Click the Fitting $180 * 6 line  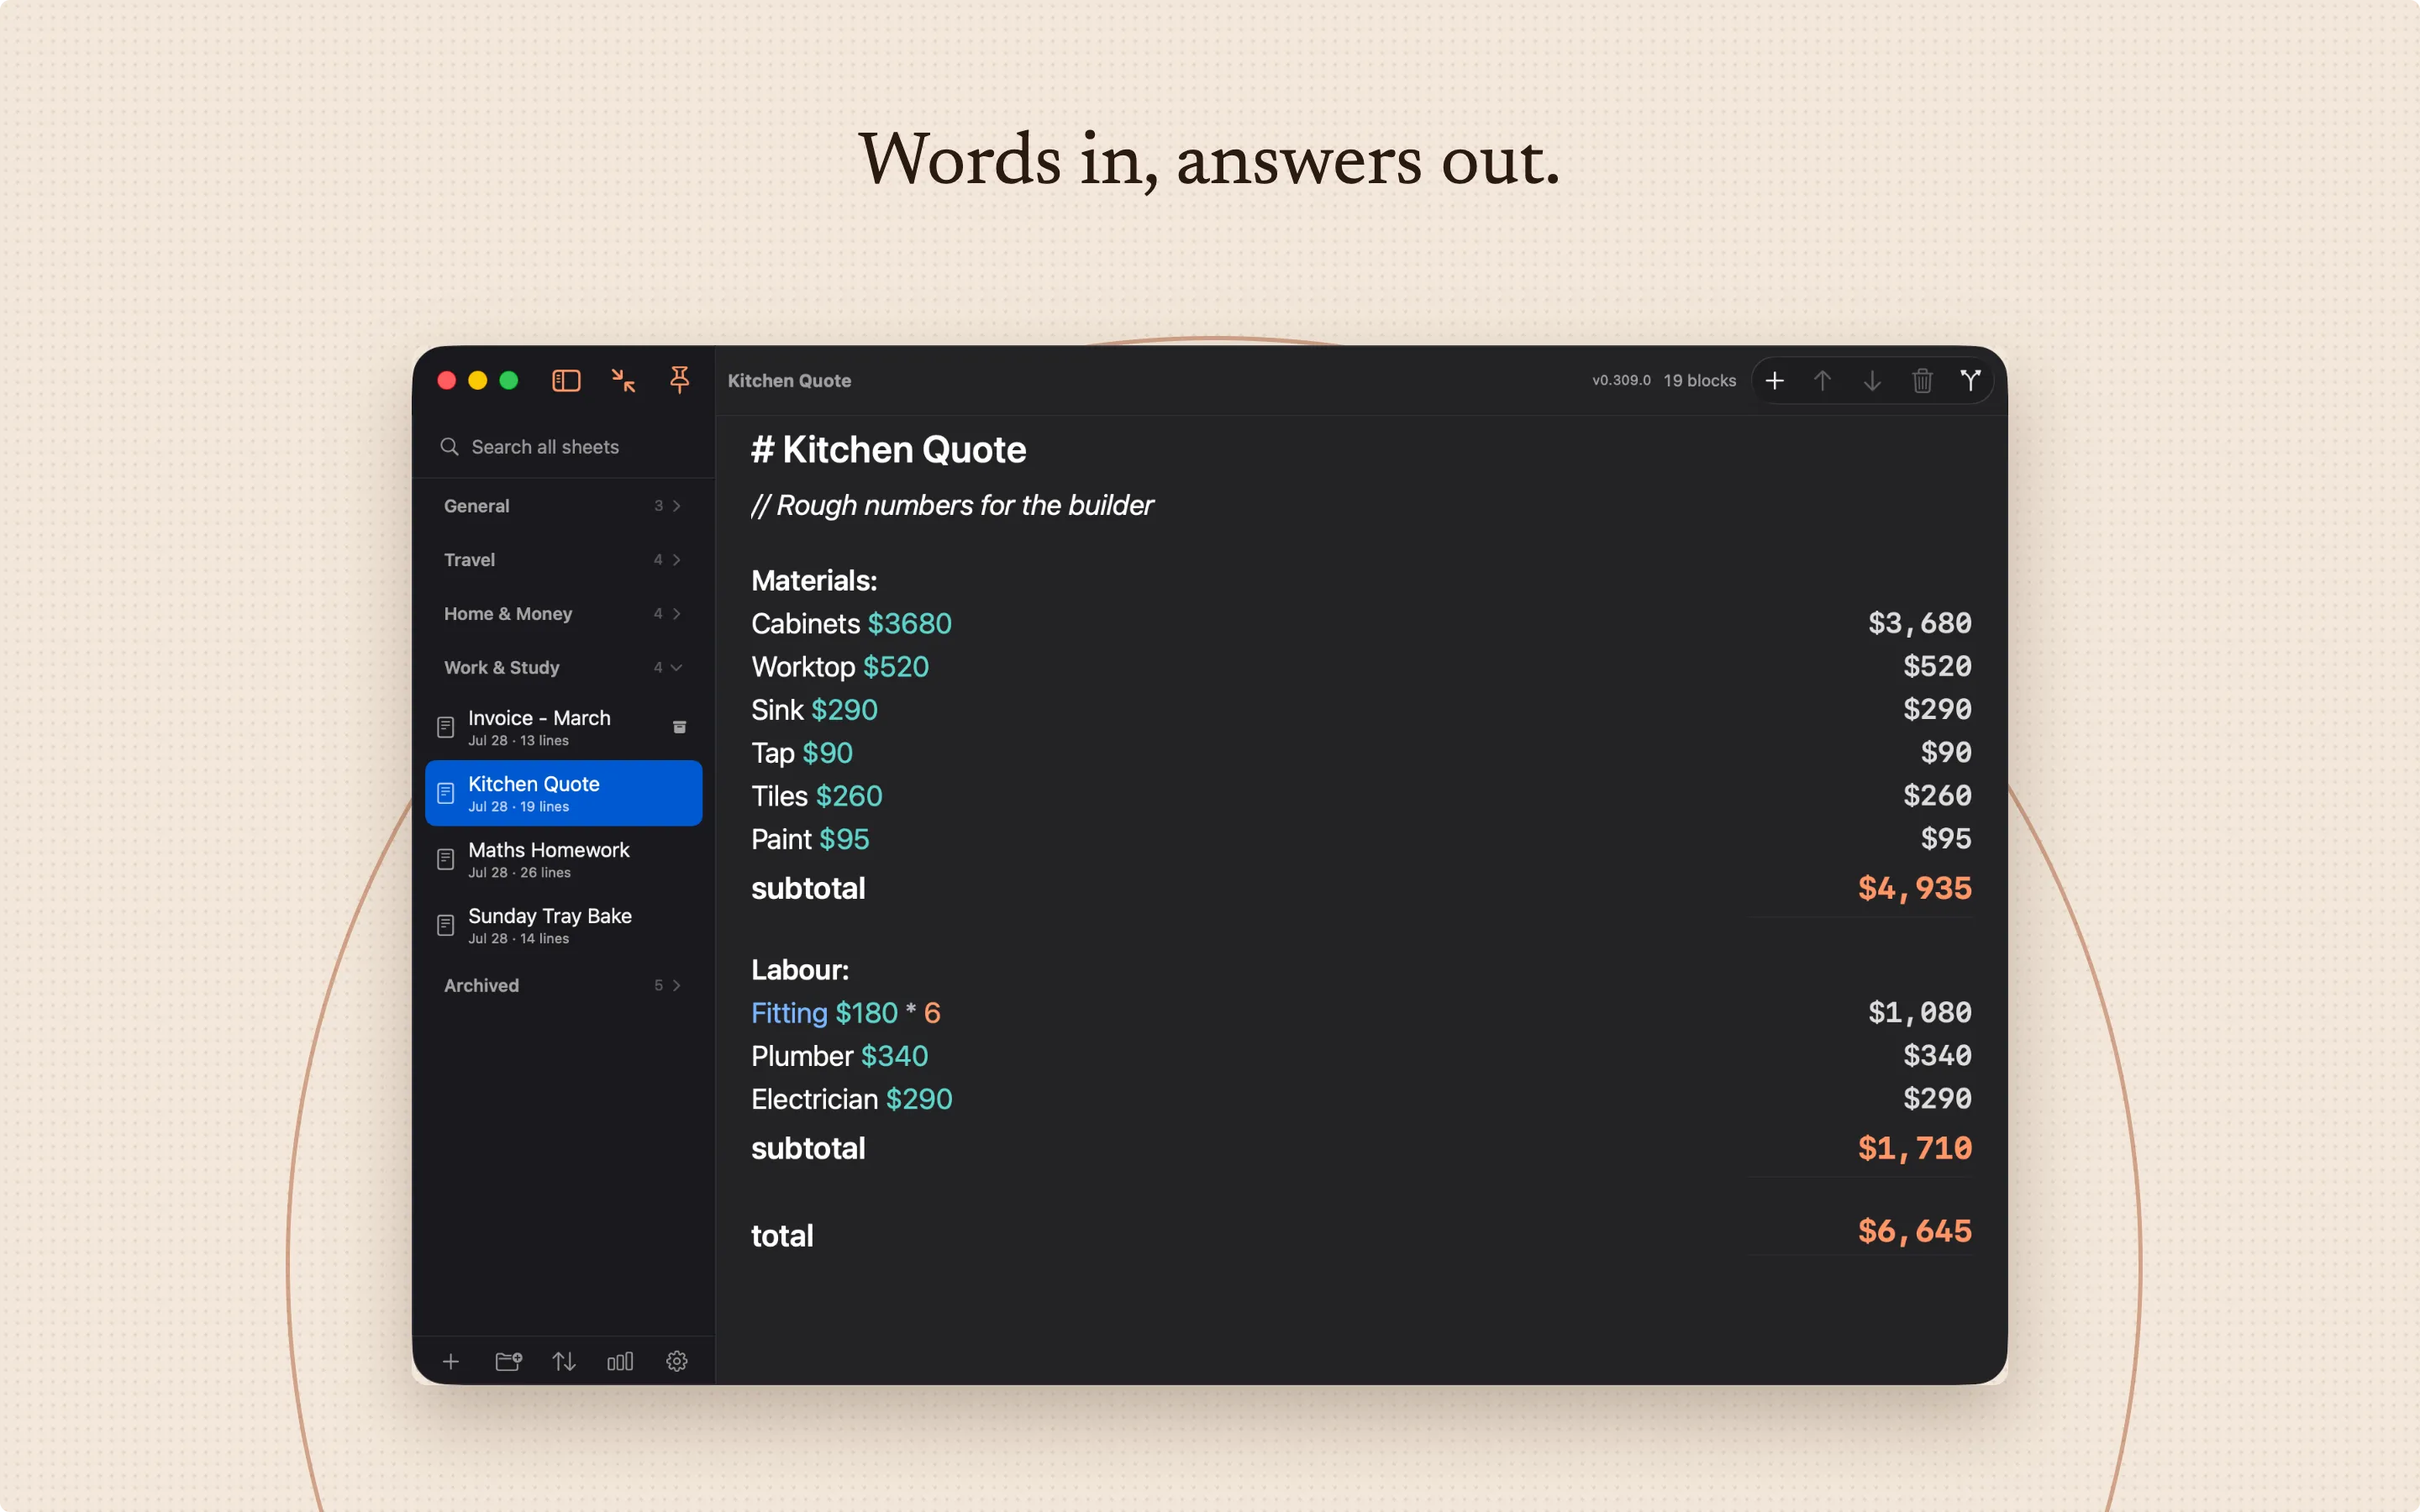[x=846, y=1013]
